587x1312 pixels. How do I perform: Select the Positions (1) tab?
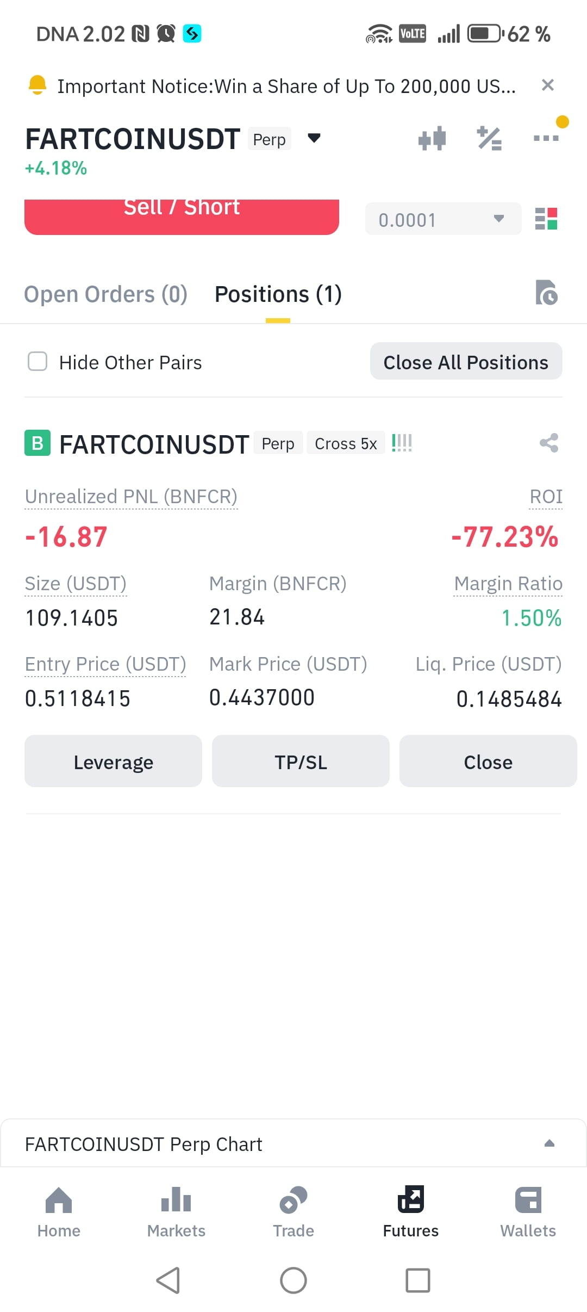pyautogui.click(x=278, y=294)
